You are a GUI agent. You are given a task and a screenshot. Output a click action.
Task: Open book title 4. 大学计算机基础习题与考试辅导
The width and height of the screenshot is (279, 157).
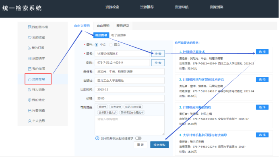pyautogui.click(x=203, y=135)
